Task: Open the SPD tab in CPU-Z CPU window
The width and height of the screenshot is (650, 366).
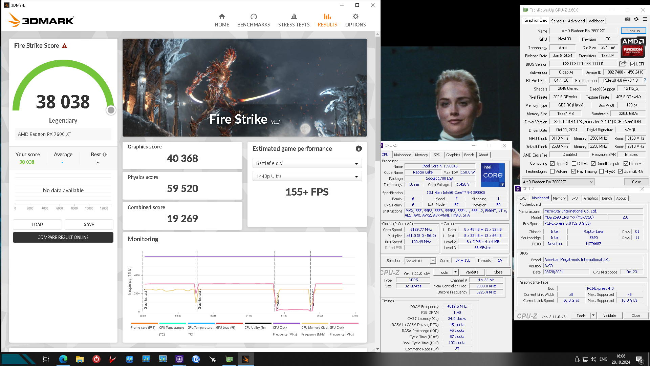Action: 437,155
